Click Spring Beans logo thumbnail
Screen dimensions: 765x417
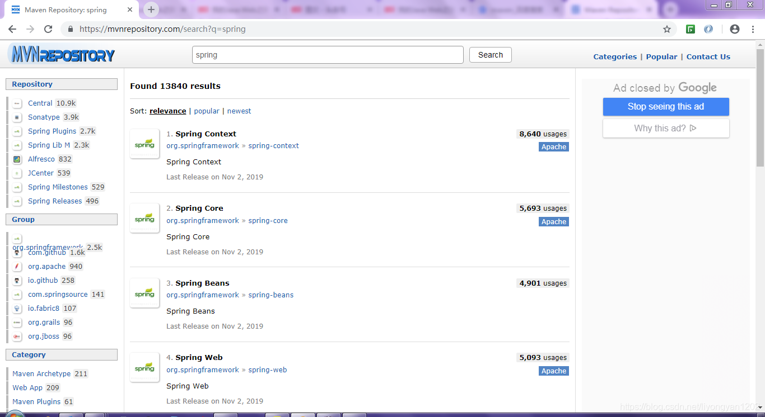(144, 293)
